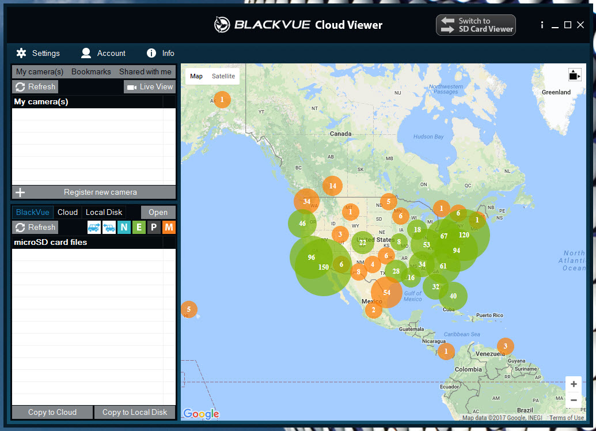The width and height of the screenshot is (596, 431).
Task: Switch to the Shared with me tab
Action: pos(145,71)
